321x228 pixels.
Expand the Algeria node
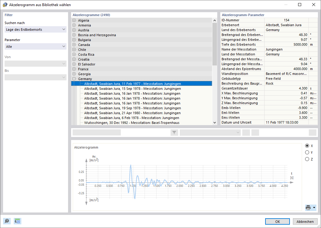[74, 20]
